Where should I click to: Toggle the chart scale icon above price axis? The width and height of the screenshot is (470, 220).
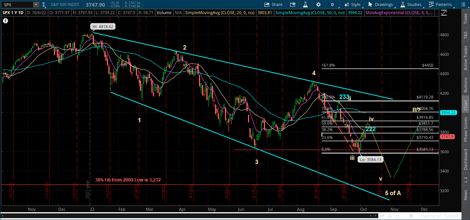coord(444,13)
